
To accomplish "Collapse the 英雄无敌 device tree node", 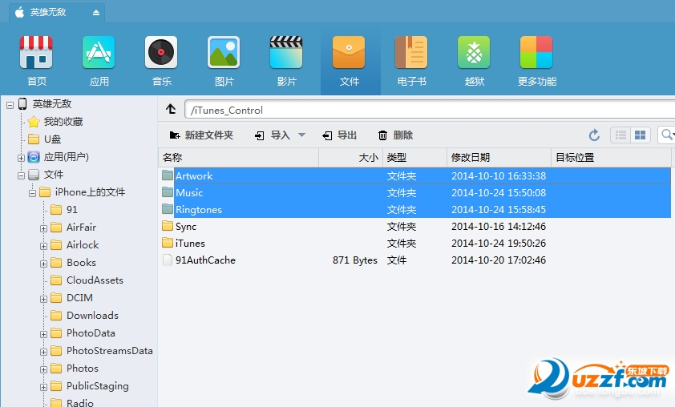I will click(x=10, y=104).
